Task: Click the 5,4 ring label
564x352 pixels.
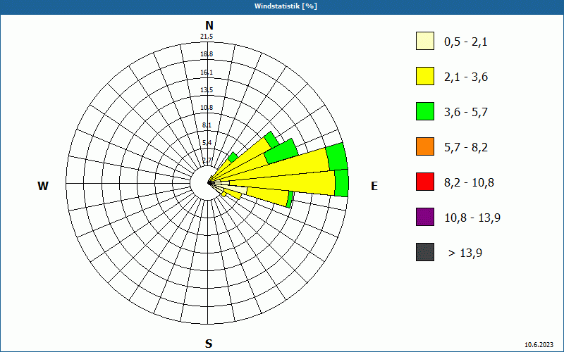Action: coord(207,143)
